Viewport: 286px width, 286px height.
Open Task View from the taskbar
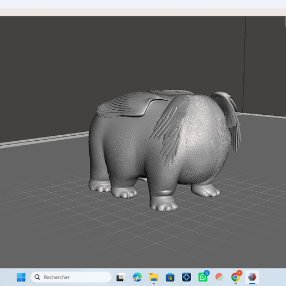pyautogui.click(x=121, y=277)
